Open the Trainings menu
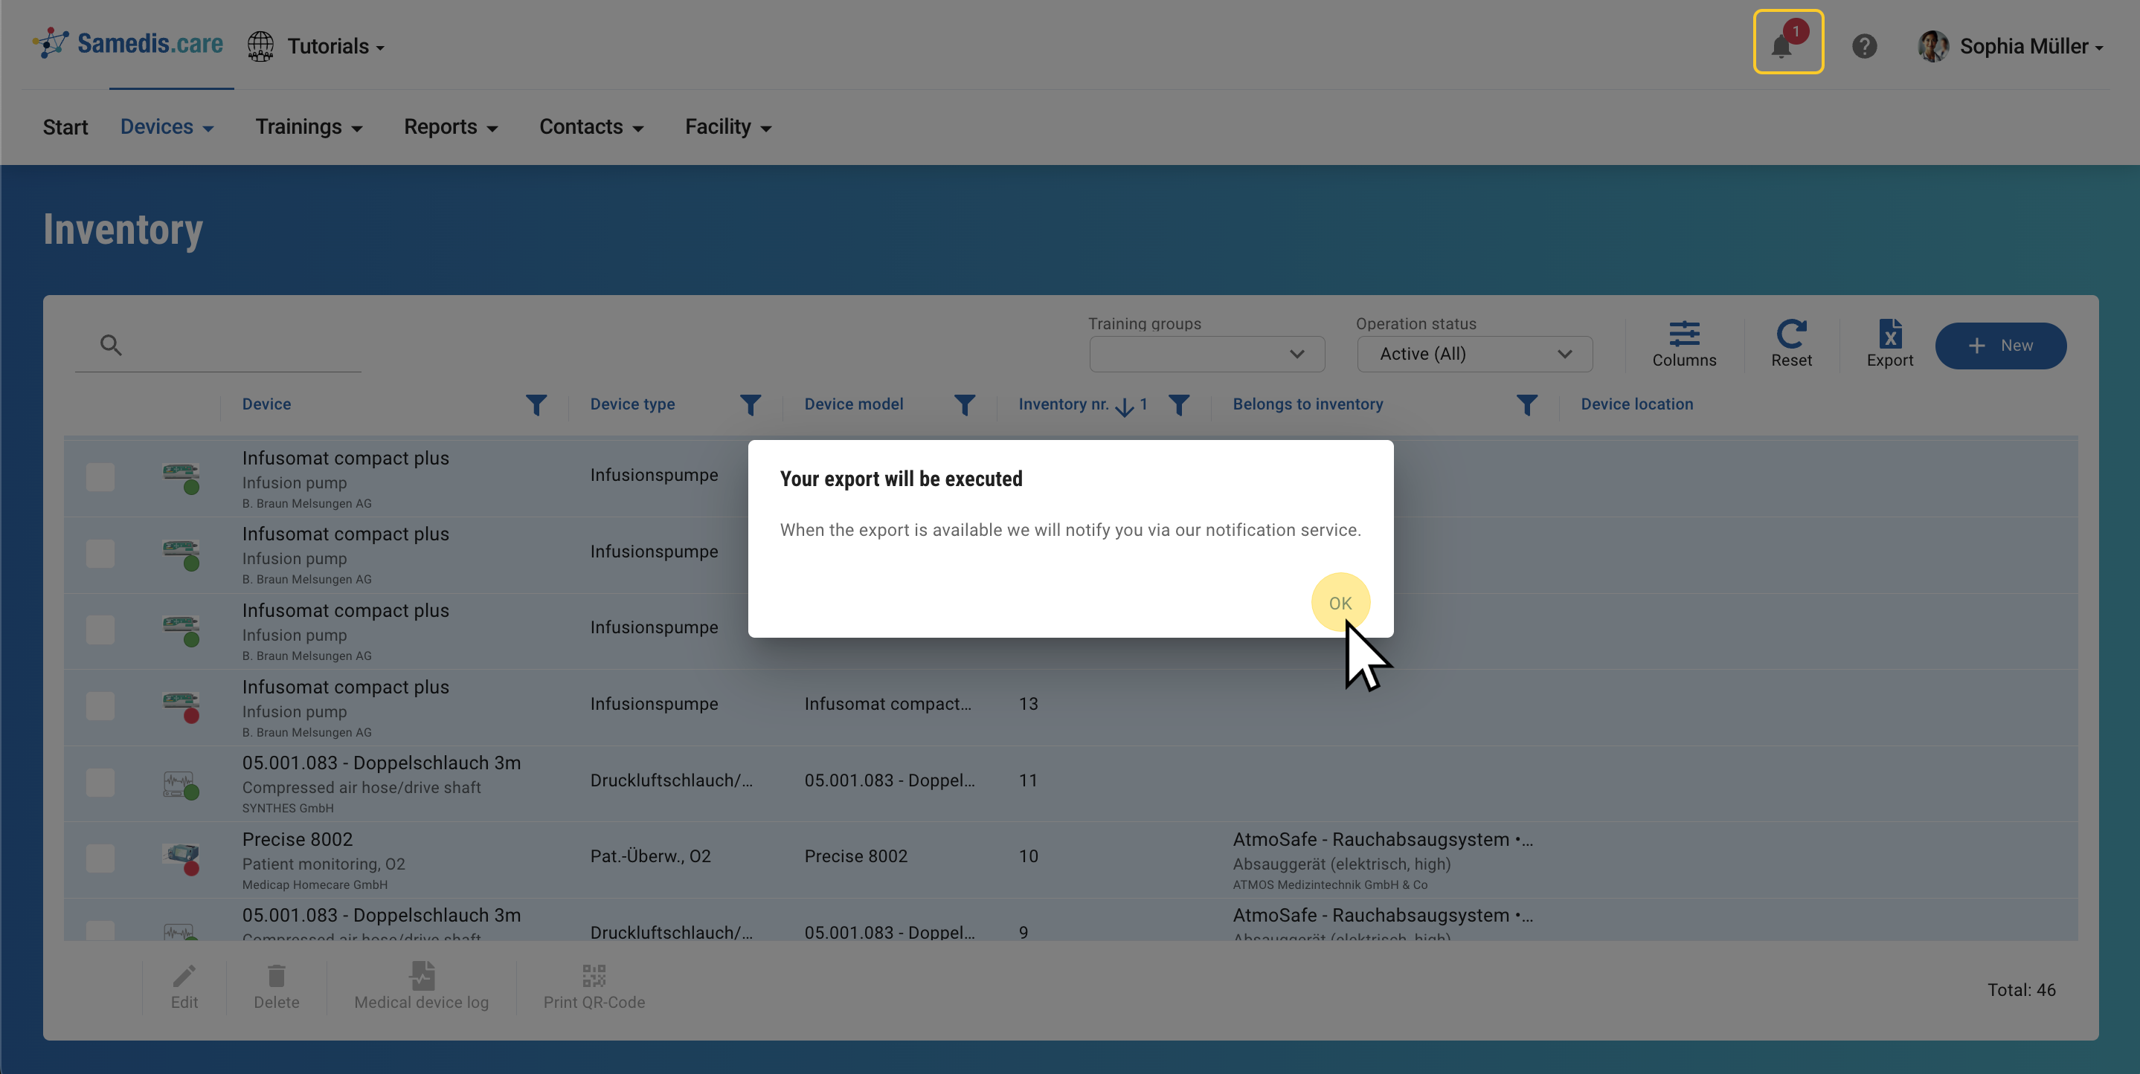2140x1074 pixels. [308, 127]
